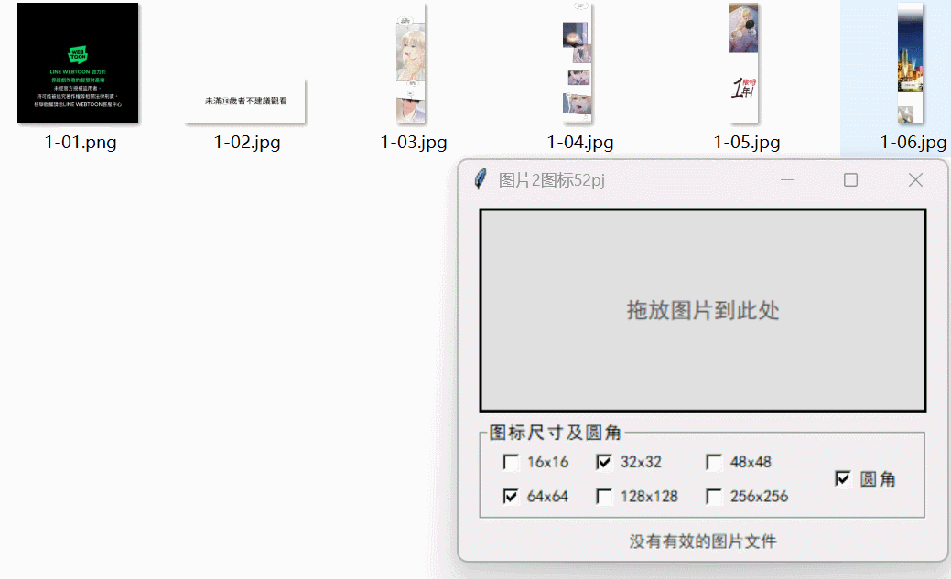
Task: Select the 1-04.jpg thumbnail
Action: click(578, 63)
